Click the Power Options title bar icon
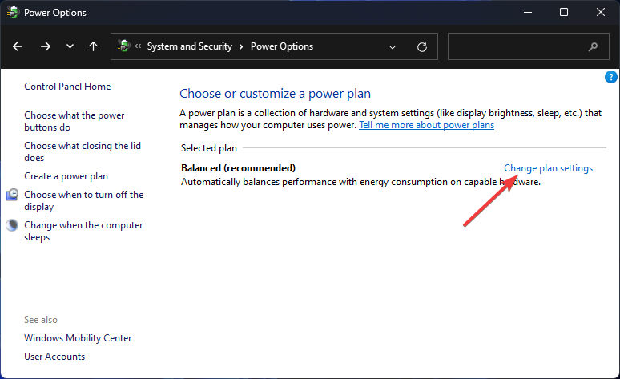The width and height of the screenshot is (620, 379). [x=13, y=12]
